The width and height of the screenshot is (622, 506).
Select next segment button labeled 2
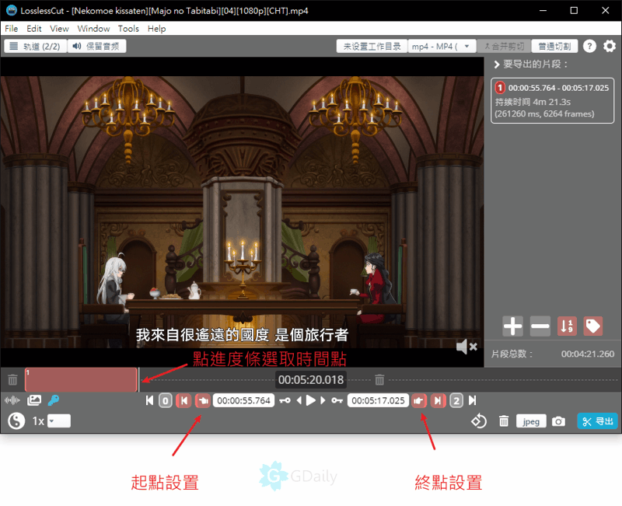pos(456,400)
